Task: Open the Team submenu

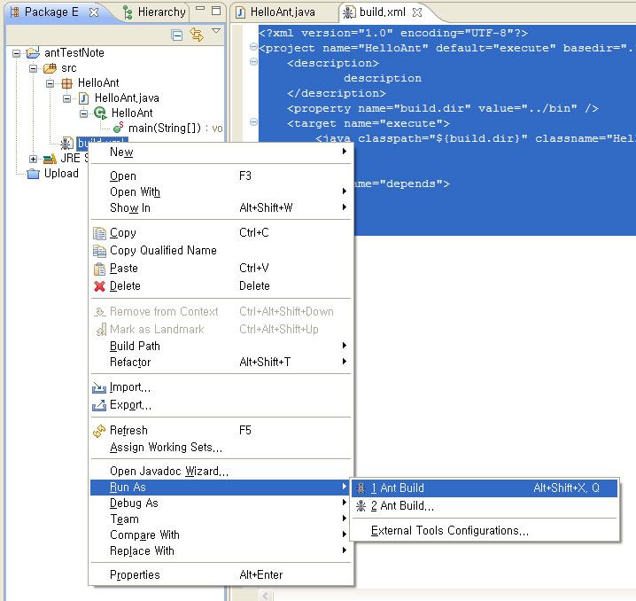Action: [x=221, y=519]
